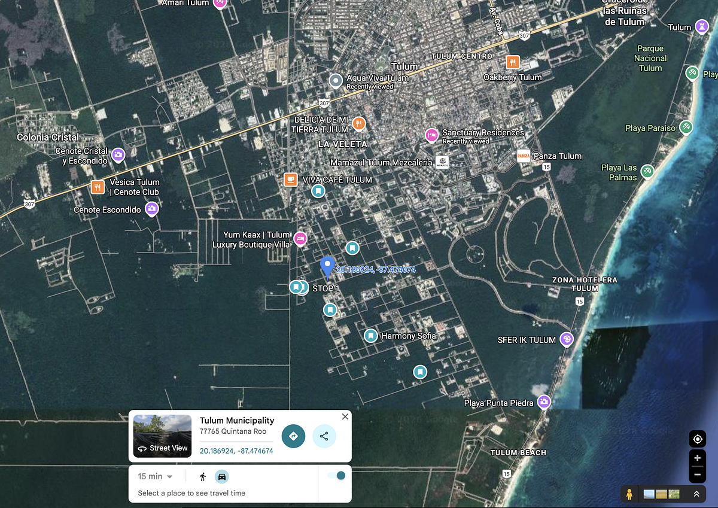This screenshot has height=508, width=718.
Task: Click coordinates link in info card
Action: tap(236, 451)
